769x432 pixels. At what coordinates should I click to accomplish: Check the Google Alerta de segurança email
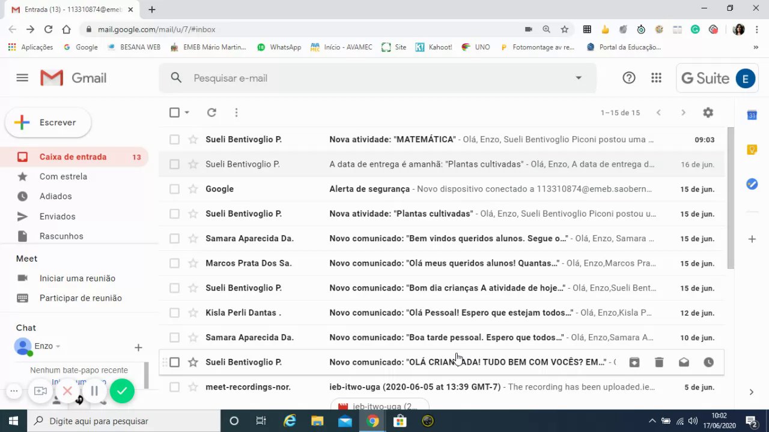point(174,189)
